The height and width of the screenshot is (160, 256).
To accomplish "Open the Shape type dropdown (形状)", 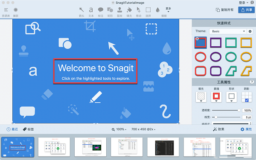I will point(231,97).
